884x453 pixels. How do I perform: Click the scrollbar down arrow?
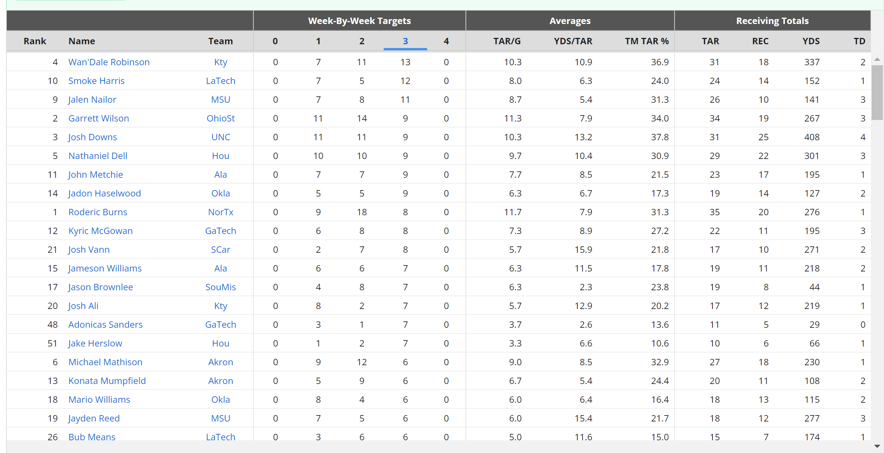click(877, 446)
